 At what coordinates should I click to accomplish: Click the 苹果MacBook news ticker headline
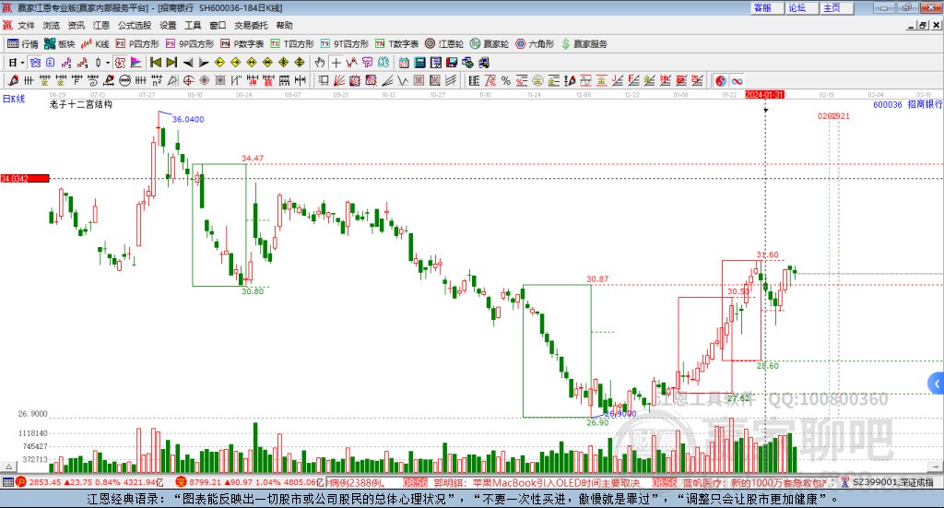pos(536,483)
